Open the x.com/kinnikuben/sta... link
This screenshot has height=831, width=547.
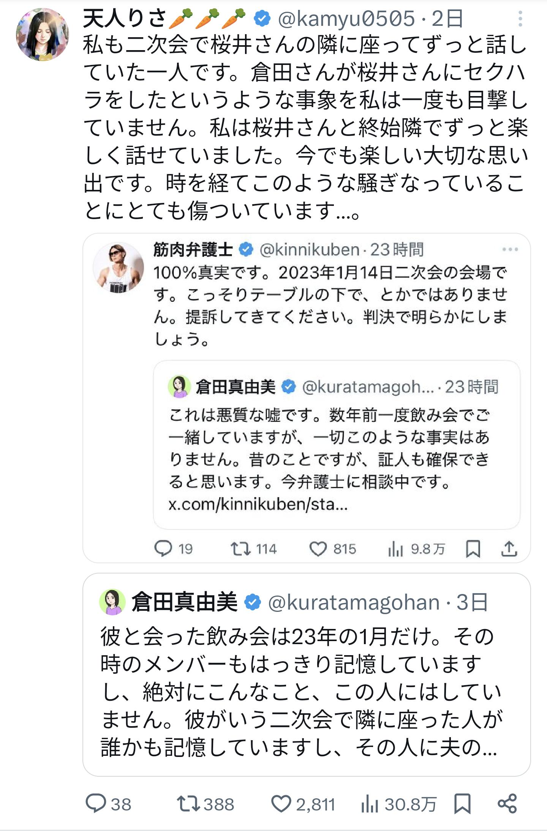point(258,504)
